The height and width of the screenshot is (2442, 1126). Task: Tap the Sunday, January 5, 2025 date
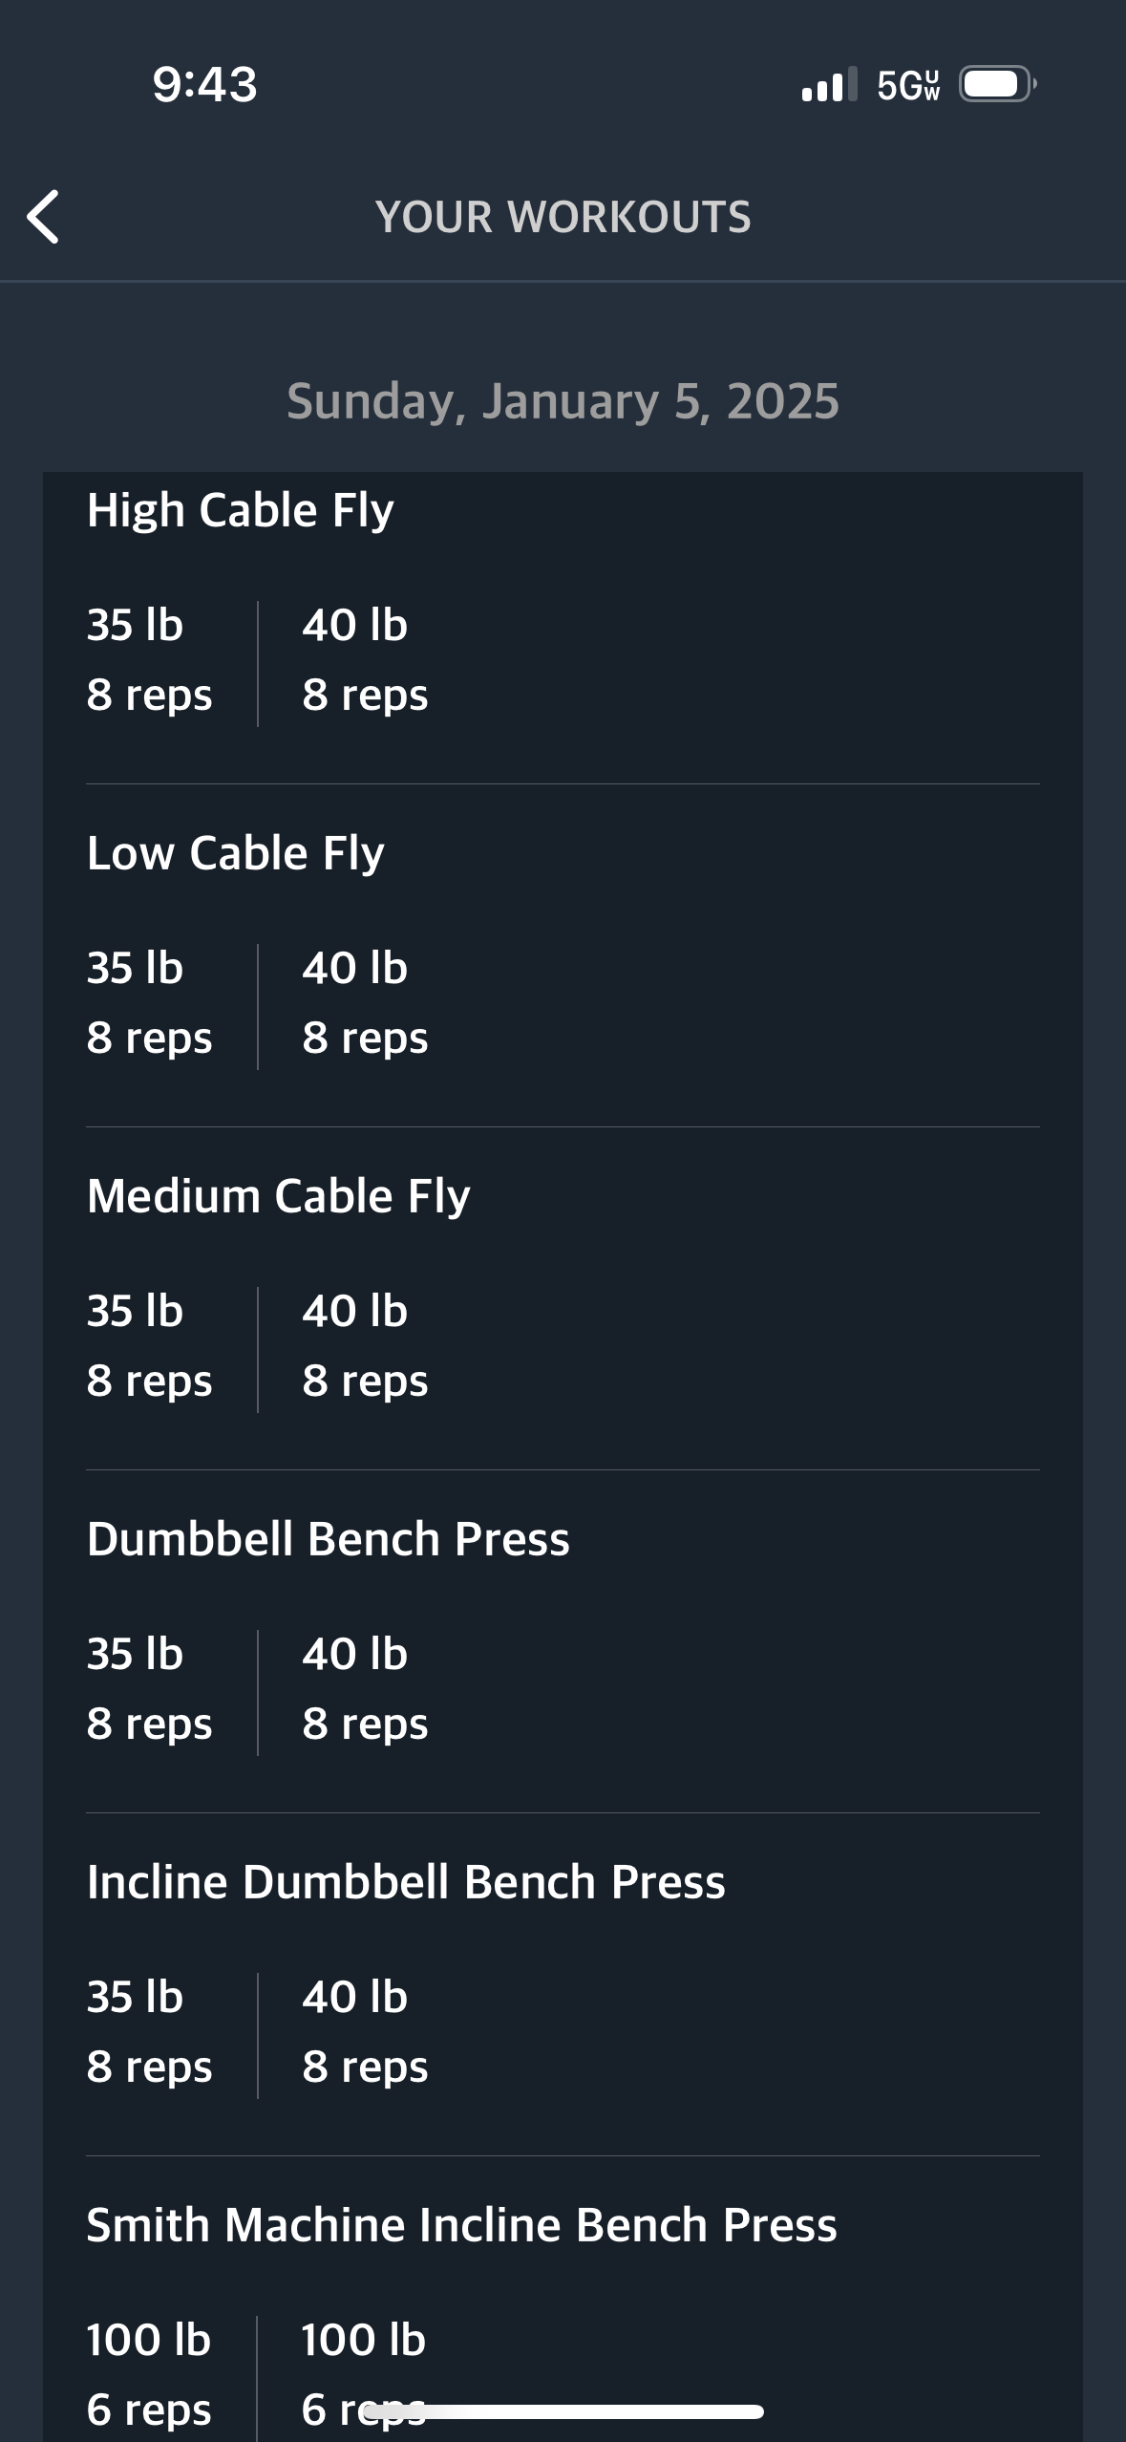tap(563, 401)
